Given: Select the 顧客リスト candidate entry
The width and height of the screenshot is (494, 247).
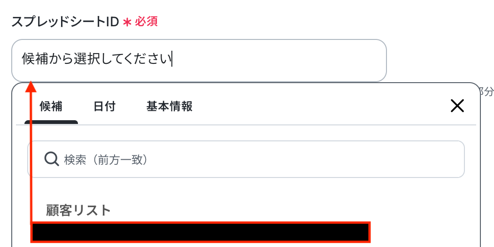Looking at the screenshot, I should (x=78, y=210).
